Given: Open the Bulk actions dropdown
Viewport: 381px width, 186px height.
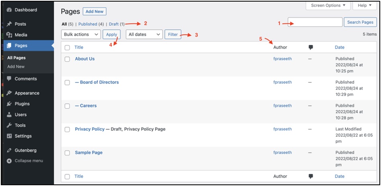Looking at the screenshot, I should pos(81,34).
